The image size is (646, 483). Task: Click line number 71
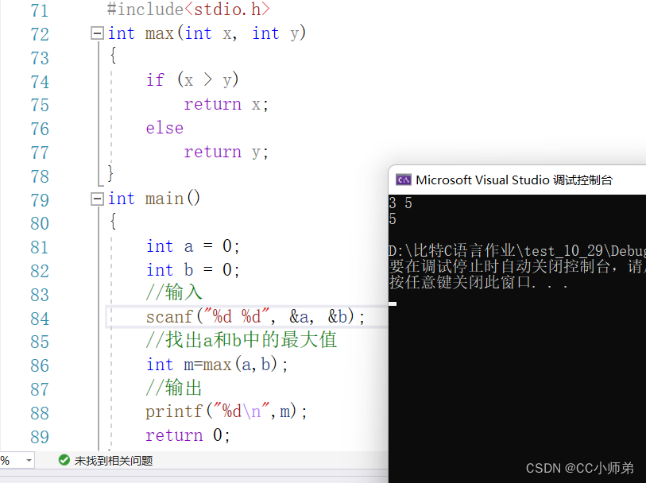point(40,10)
